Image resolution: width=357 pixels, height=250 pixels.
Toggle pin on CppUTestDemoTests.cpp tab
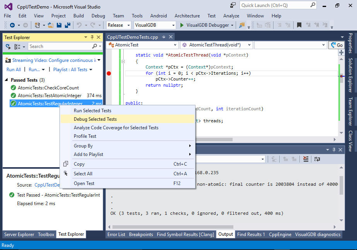pyautogui.click(x=163, y=37)
